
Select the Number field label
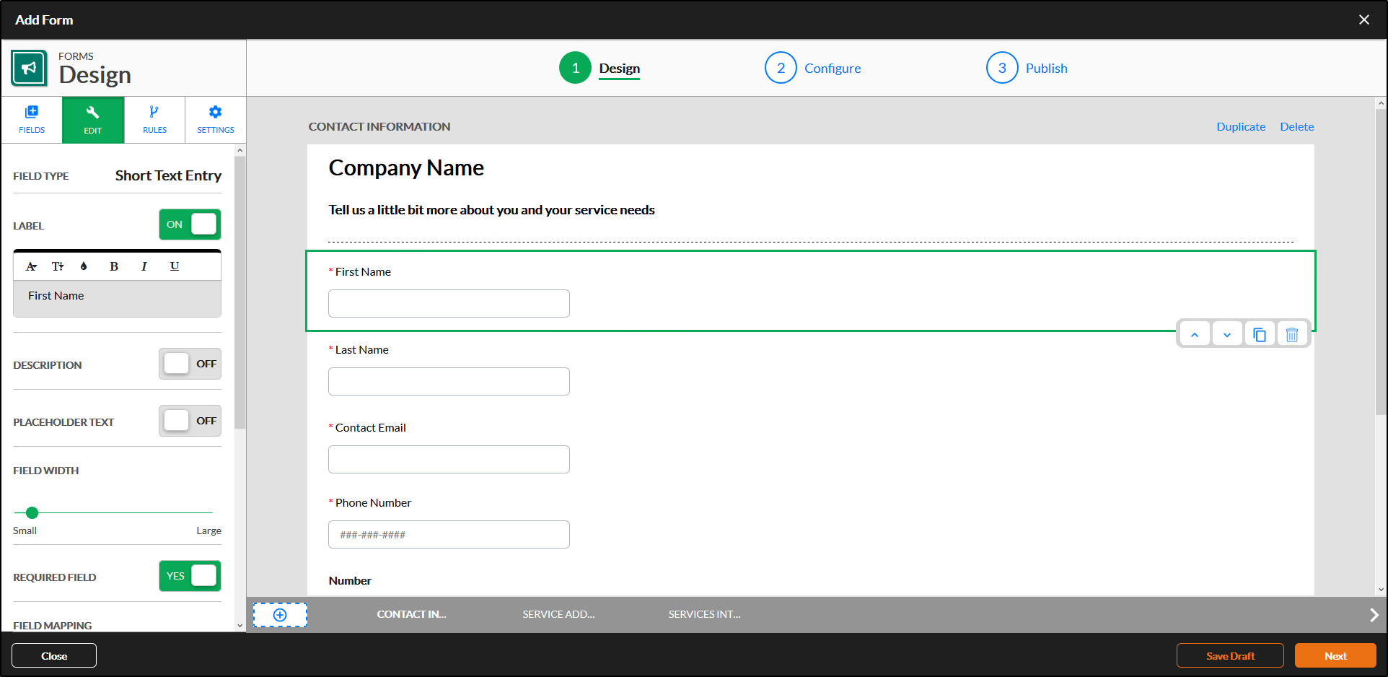pos(350,581)
